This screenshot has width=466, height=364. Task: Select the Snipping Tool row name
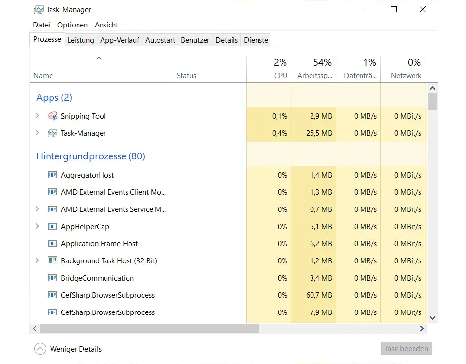click(83, 116)
